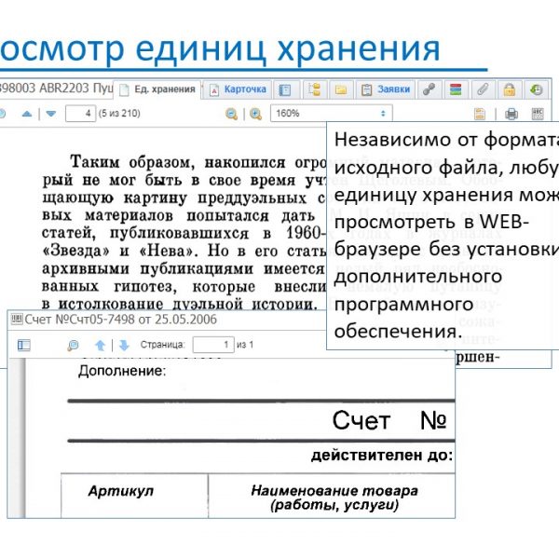Toggle sidebar panel in Счет viewer
The image size is (559, 559).
click(x=24, y=345)
